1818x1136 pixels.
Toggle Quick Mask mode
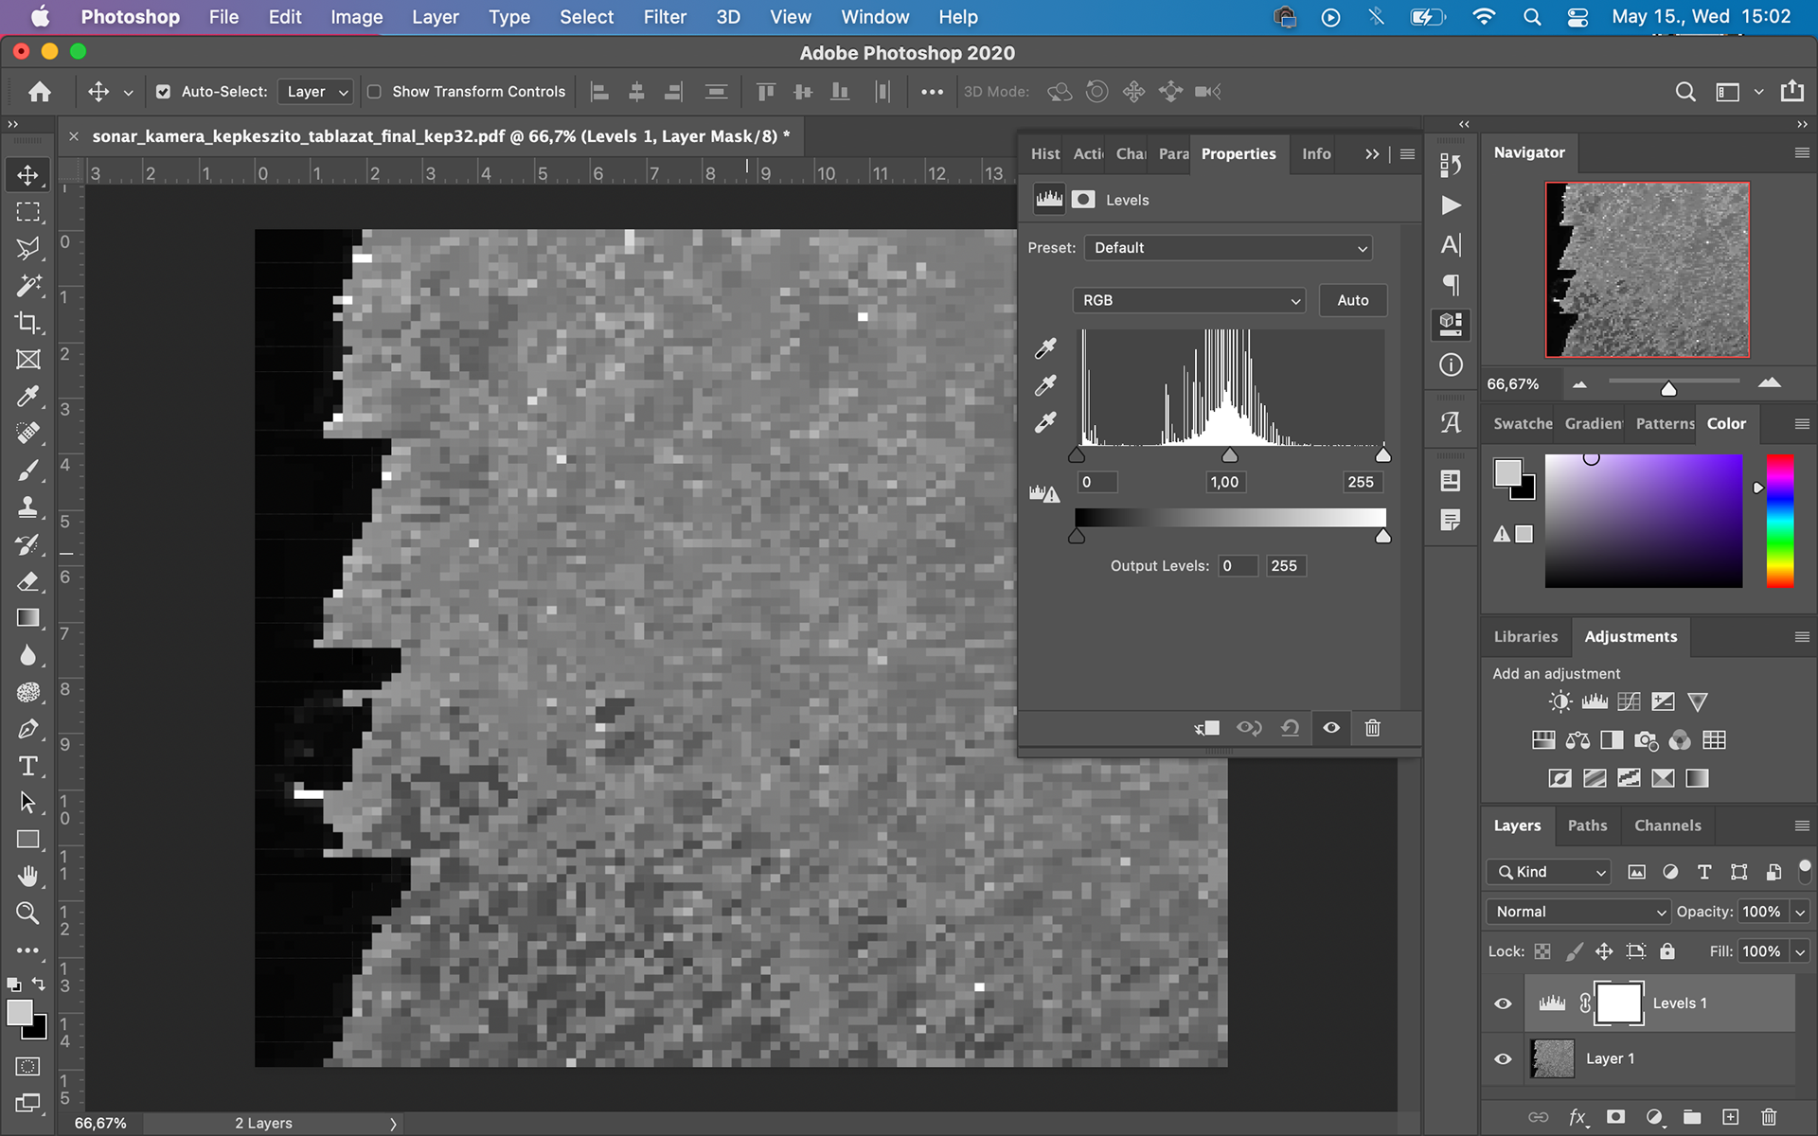click(x=27, y=1066)
